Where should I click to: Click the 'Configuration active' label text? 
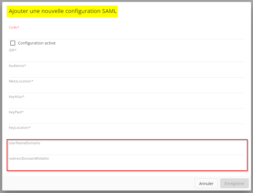(x=36, y=43)
